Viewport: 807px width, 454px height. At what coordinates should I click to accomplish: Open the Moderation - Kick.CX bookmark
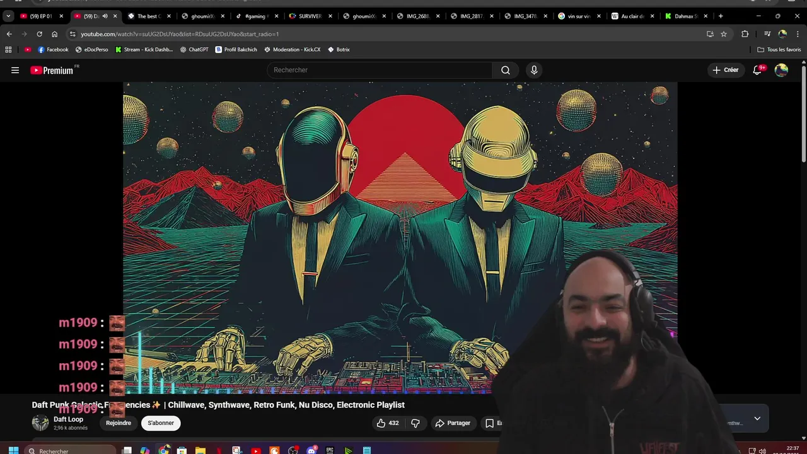pyautogui.click(x=292, y=49)
